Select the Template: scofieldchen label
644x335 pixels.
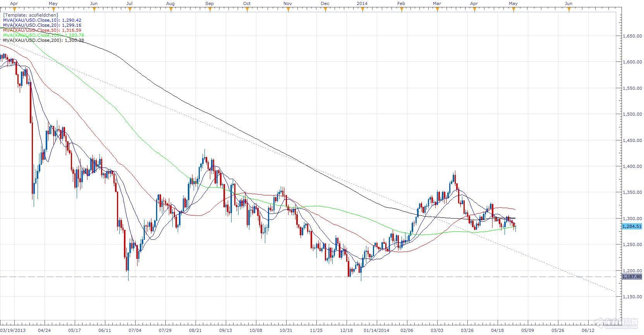pos(31,15)
